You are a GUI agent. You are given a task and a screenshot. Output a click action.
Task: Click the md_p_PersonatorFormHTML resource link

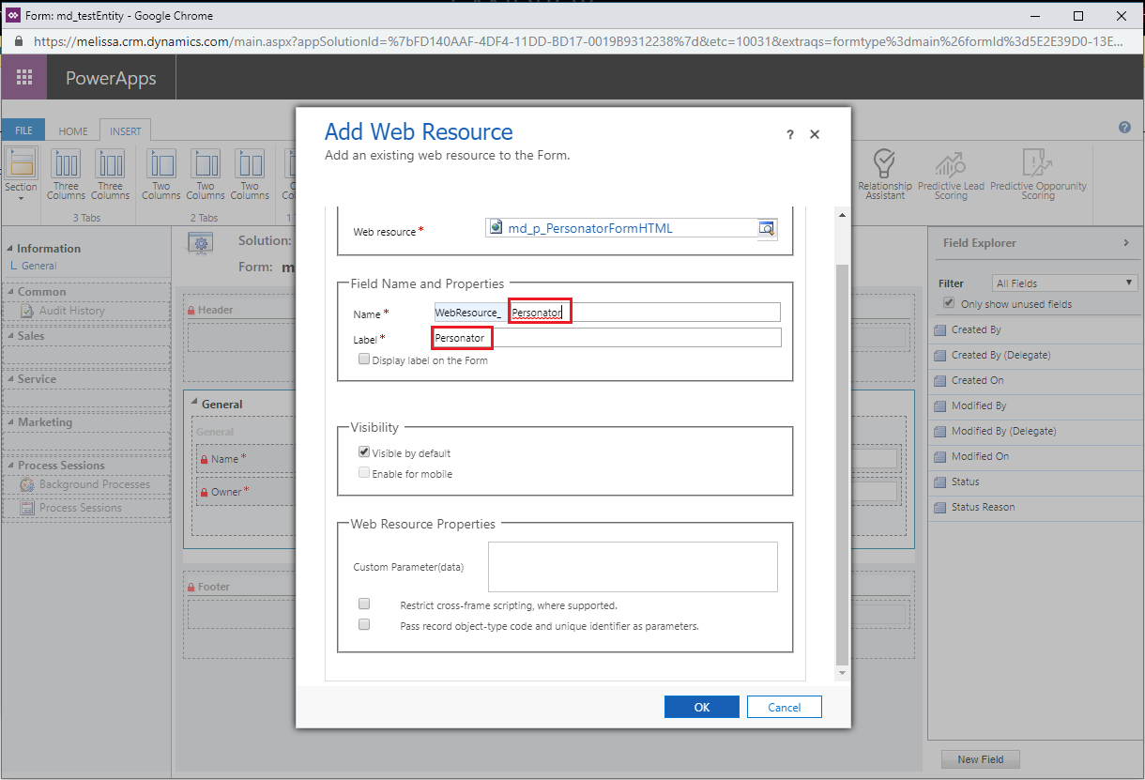point(590,228)
